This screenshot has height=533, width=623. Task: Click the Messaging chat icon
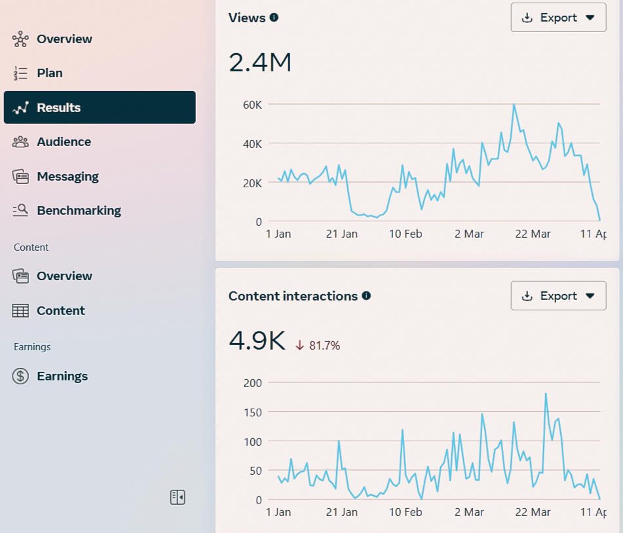click(x=21, y=177)
